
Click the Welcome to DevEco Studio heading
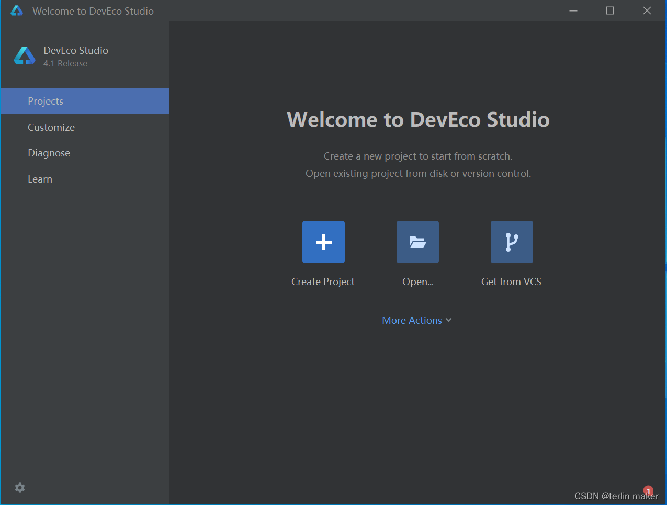418,119
